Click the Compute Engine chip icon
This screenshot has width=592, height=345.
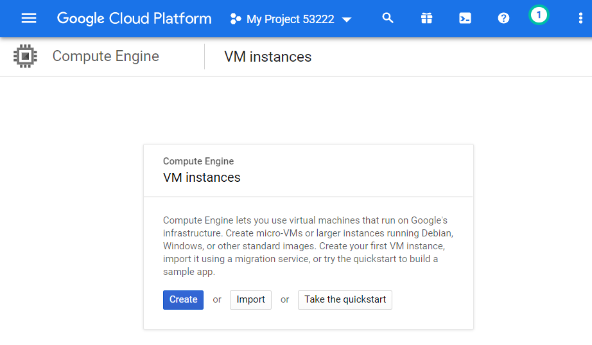[25, 57]
